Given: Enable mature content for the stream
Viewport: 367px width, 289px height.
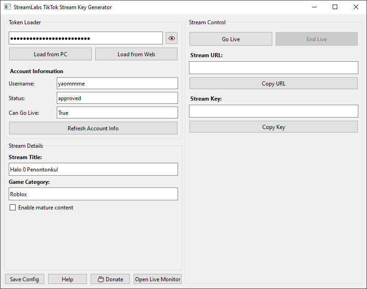Looking at the screenshot, I should tap(12, 207).
